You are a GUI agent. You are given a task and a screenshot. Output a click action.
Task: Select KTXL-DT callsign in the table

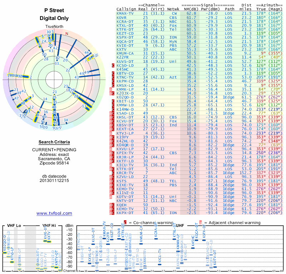click(125, 25)
